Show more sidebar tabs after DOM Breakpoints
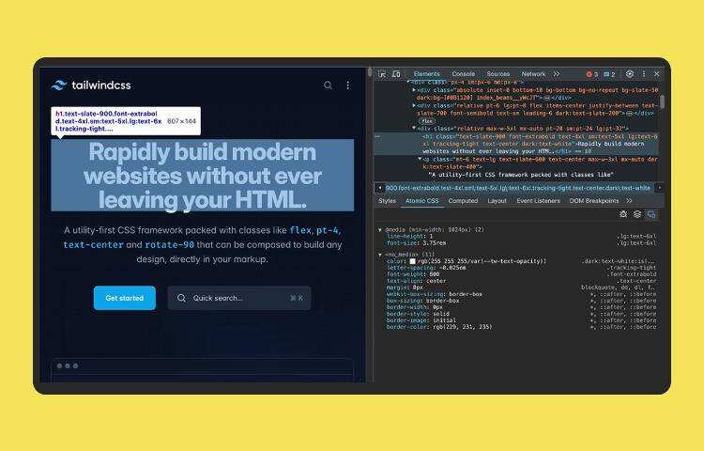 click(629, 201)
